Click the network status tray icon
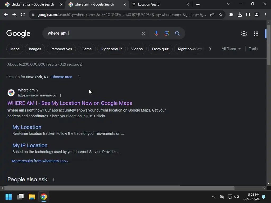Viewport: 271px width, 203px height. tap(230, 197)
